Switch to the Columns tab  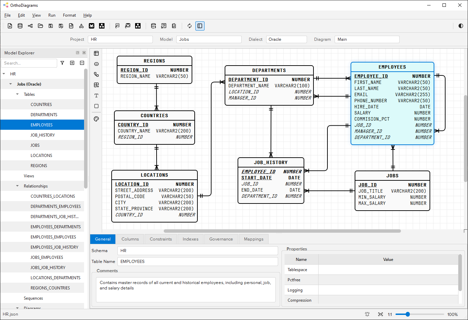[130, 239]
